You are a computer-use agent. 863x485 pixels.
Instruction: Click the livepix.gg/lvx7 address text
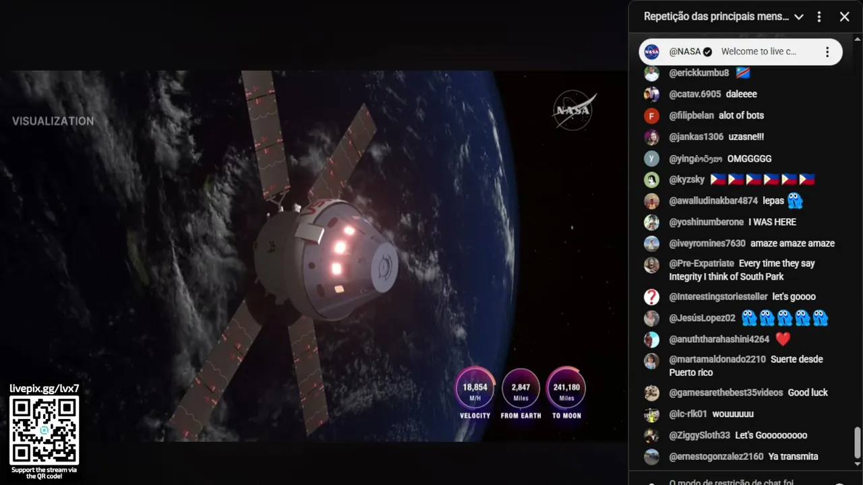tap(44, 389)
